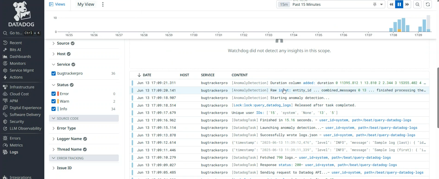Image resolution: width=439 pixels, height=179 pixels.
Task: Open log 'Released after task completed'
Action: [x=279, y=105]
